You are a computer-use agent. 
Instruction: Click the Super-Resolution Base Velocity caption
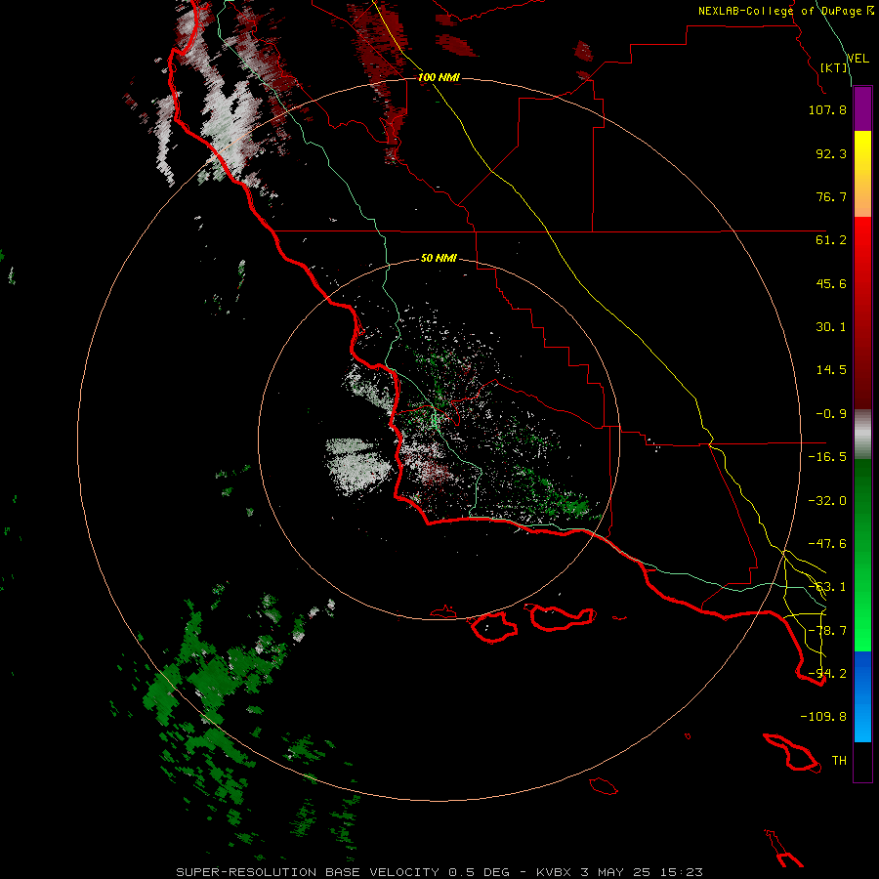click(439, 872)
